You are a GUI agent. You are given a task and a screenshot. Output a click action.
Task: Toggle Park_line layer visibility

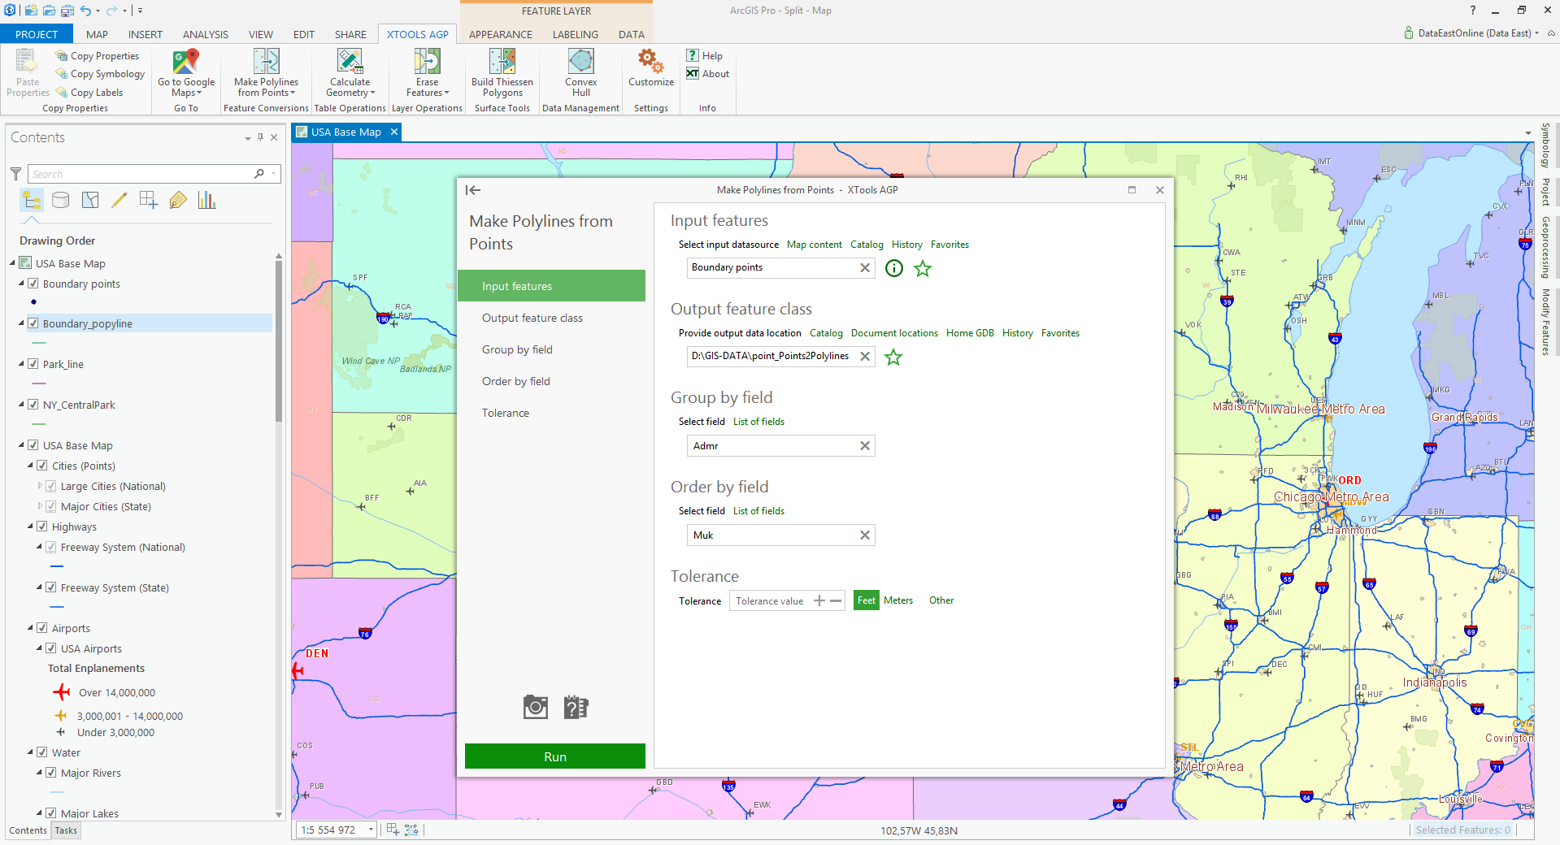[33, 364]
